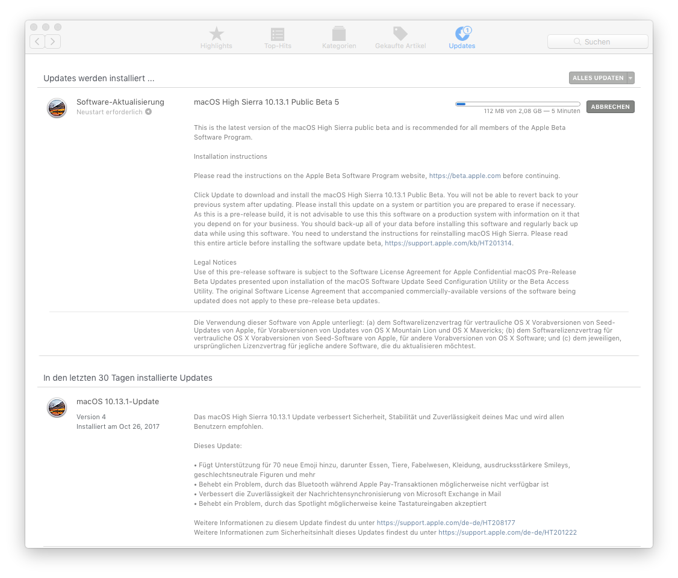Open the ALLES UPDATEN dropdown arrow
This screenshot has width=678, height=578.
click(x=630, y=78)
